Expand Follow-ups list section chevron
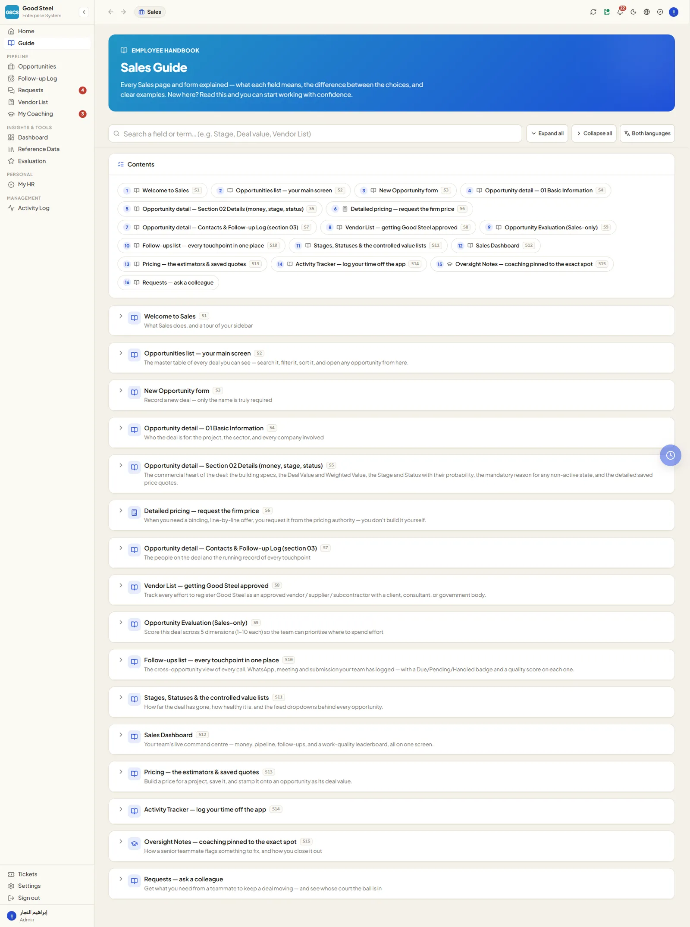The image size is (690, 927). coord(121,660)
